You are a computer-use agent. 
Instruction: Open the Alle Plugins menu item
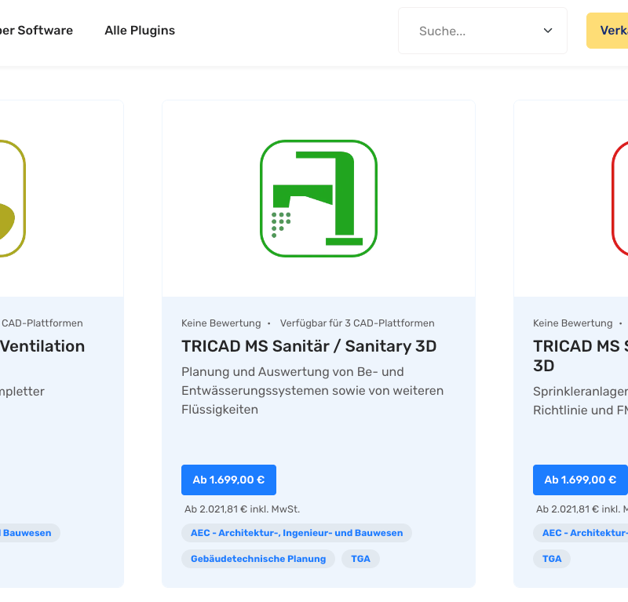[140, 31]
